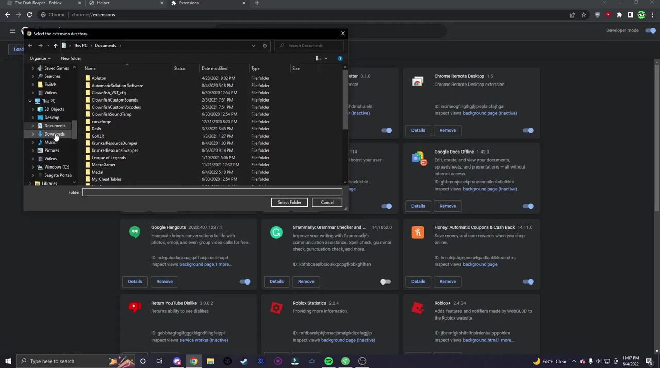Expand the Downloads tree node
660x368 pixels.
pyautogui.click(x=33, y=134)
